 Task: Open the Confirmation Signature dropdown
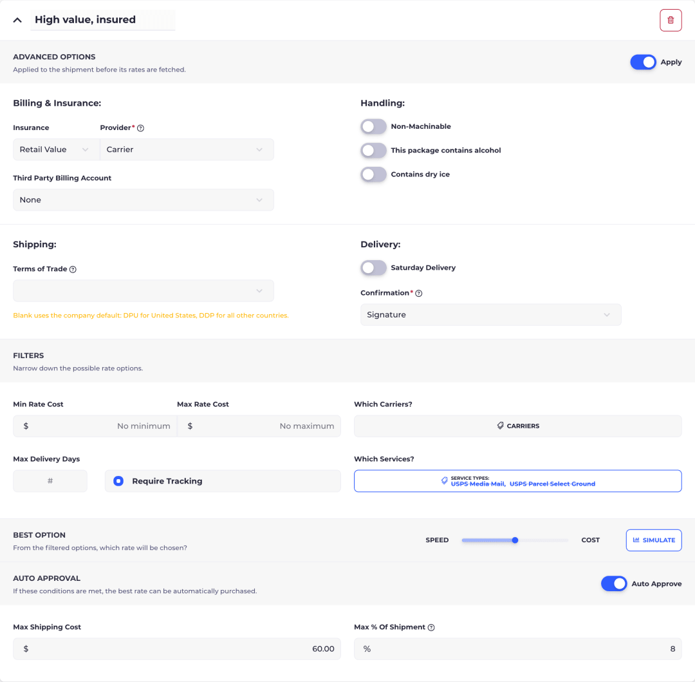490,315
